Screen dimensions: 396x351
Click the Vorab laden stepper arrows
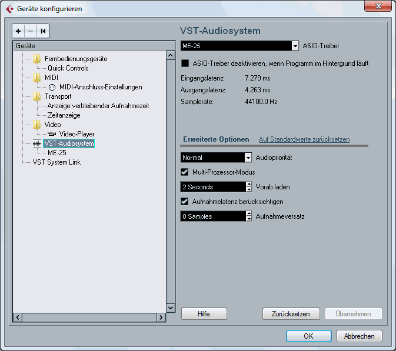pos(248,187)
